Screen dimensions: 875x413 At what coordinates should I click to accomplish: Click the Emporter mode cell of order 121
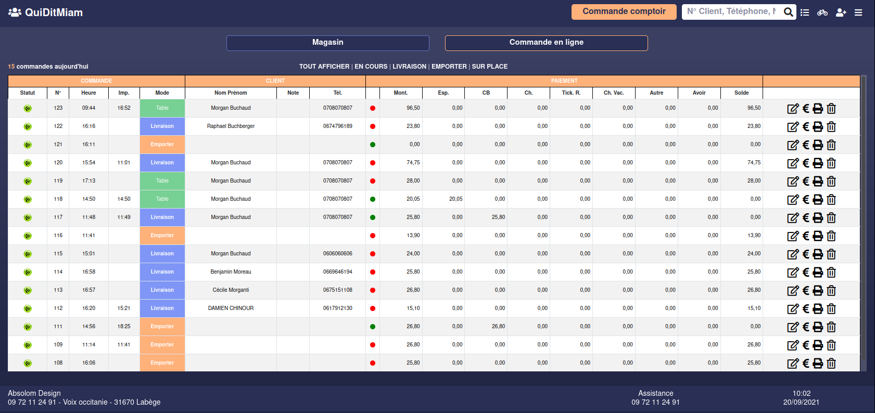(x=162, y=145)
